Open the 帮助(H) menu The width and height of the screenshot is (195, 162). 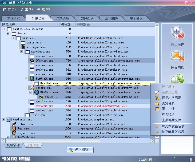click(x=43, y=9)
